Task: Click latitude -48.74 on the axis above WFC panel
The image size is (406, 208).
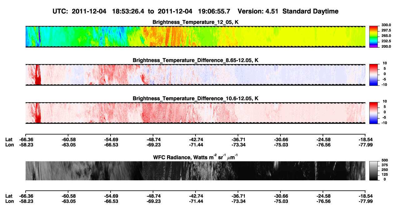Action: (153, 139)
